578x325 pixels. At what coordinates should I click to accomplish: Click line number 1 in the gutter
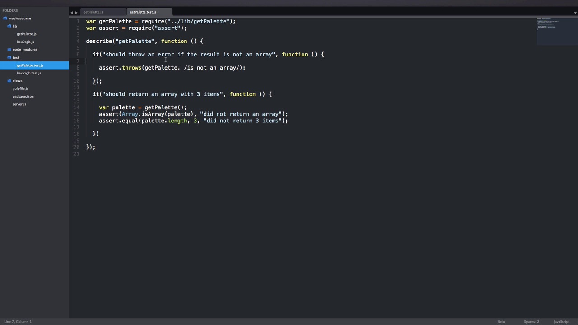pyautogui.click(x=78, y=21)
